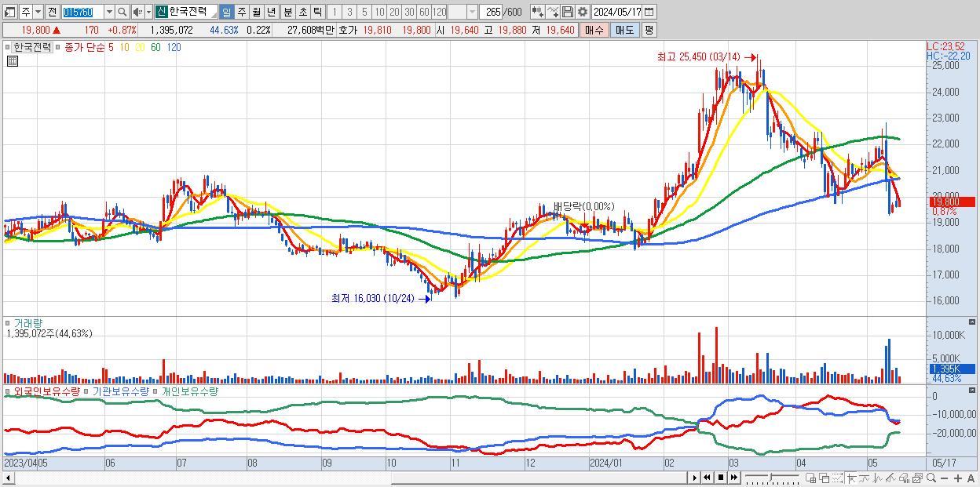The image size is (980, 487).
Task: Click the minus zoom-out icon
Action: pos(944,478)
